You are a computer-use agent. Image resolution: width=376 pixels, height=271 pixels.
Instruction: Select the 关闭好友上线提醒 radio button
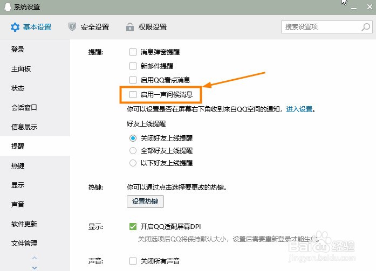(x=133, y=138)
